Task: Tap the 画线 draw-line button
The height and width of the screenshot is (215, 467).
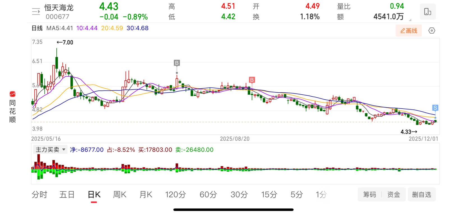Action: click(409, 31)
